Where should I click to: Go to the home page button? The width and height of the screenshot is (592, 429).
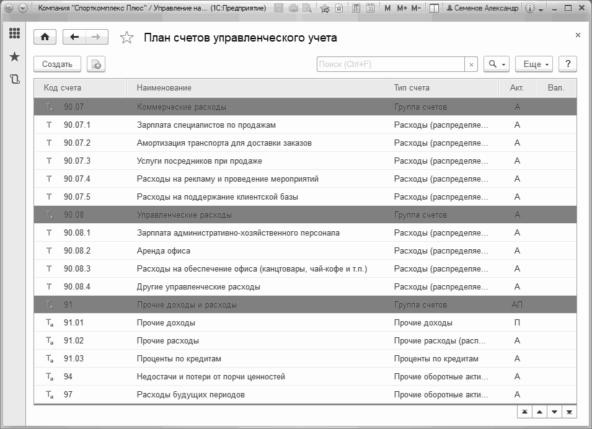tap(45, 37)
